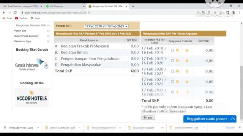Click Evaluasi status icon for 2020/2021 row
Screen dimensions: 243x136
click(x=187, y=71)
